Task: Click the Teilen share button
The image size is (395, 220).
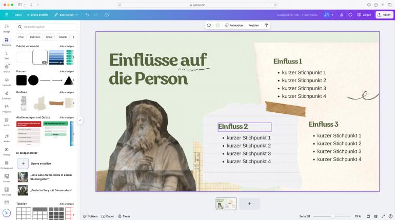Action: click(384, 15)
